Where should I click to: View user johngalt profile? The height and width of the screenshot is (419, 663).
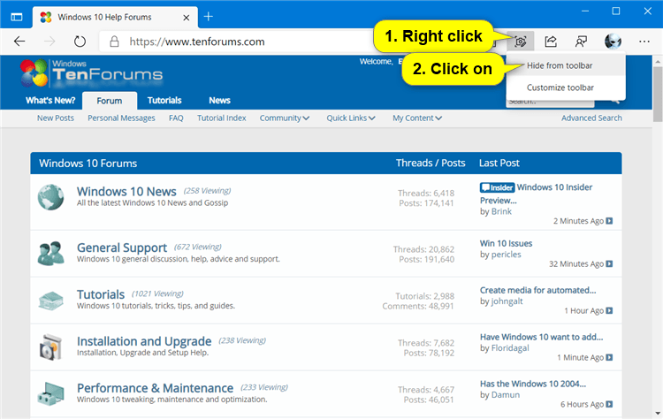coord(507,301)
